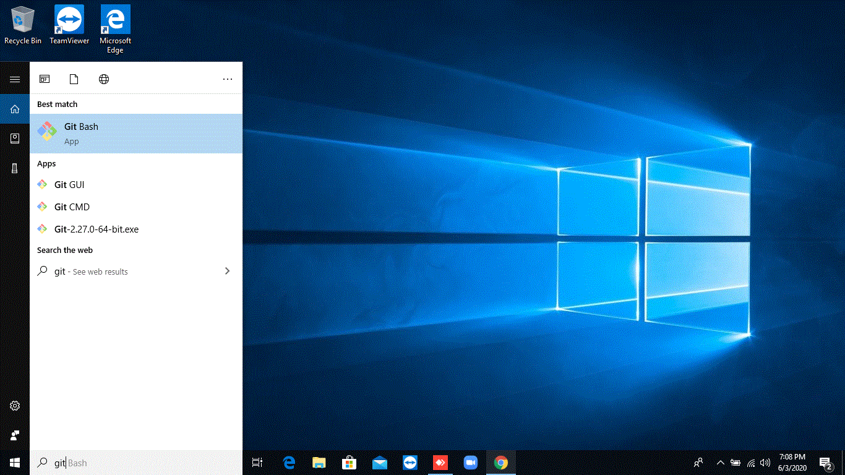Filter search results by Documents

click(74, 79)
